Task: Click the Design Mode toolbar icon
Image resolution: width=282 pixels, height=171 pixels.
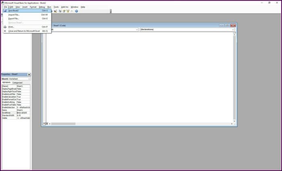Action: point(56,11)
